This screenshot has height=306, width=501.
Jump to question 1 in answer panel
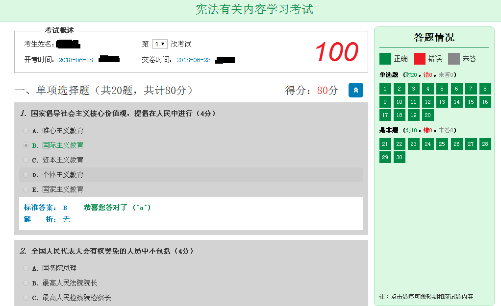click(385, 89)
